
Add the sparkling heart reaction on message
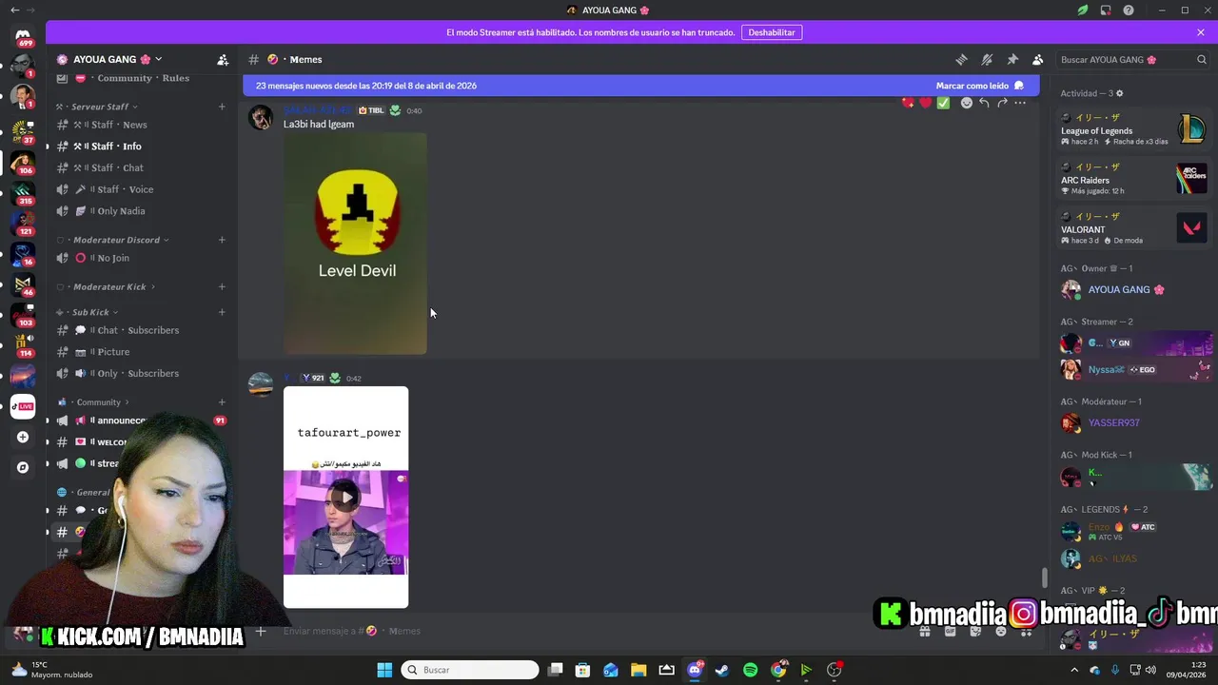click(908, 103)
